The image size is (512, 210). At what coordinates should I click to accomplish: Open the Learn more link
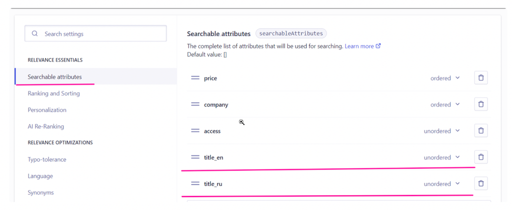click(362, 46)
